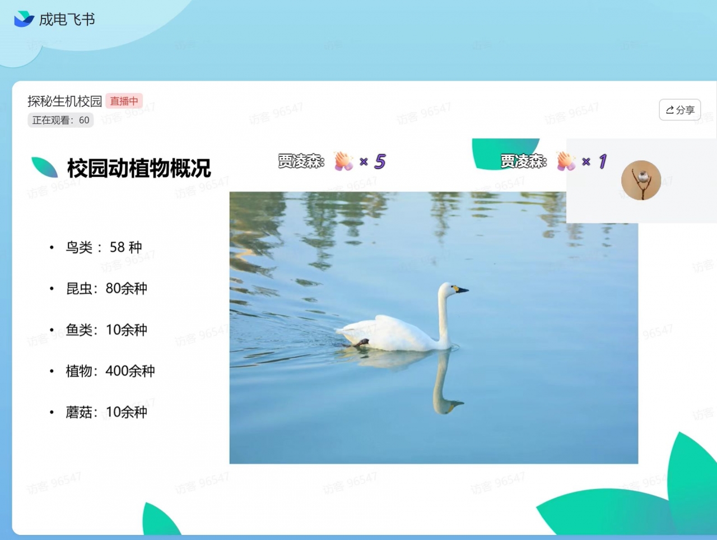This screenshot has width=717, height=540.
Task: Click the 校园动植物概况 slide heading
Action: [x=138, y=168]
